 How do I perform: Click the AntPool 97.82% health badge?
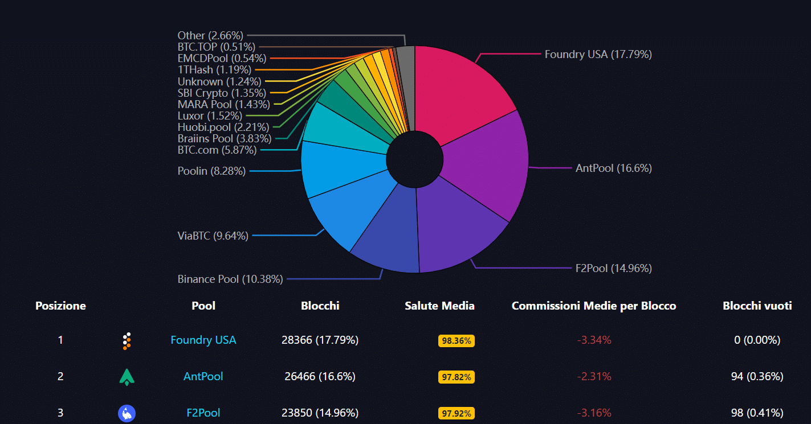pyautogui.click(x=457, y=377)
